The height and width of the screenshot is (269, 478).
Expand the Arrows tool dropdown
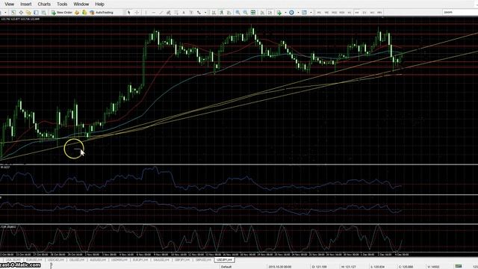tap(205, 13)
